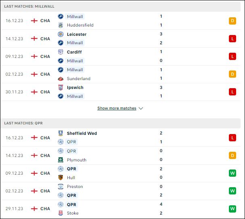The width and height of the screenshot is (245, 219).
Task: Click the win badge for QPR vs Stoke
Action: pos(233,209)
